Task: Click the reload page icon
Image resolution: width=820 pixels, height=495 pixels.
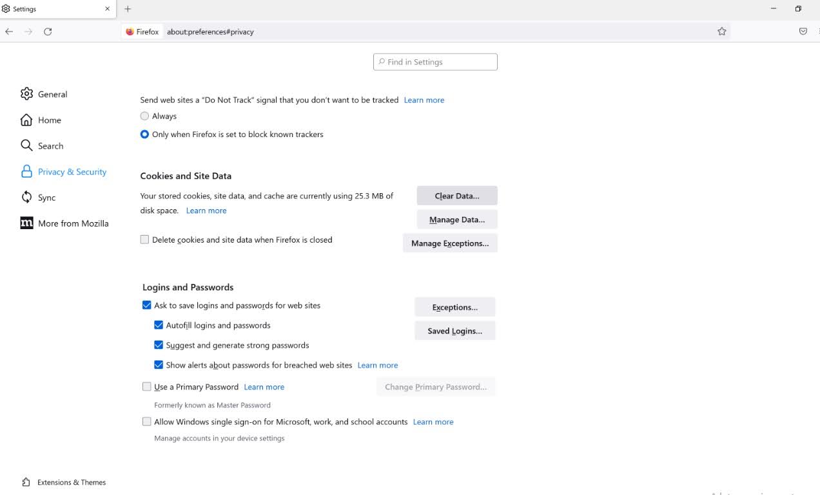Action: (48, 32)
